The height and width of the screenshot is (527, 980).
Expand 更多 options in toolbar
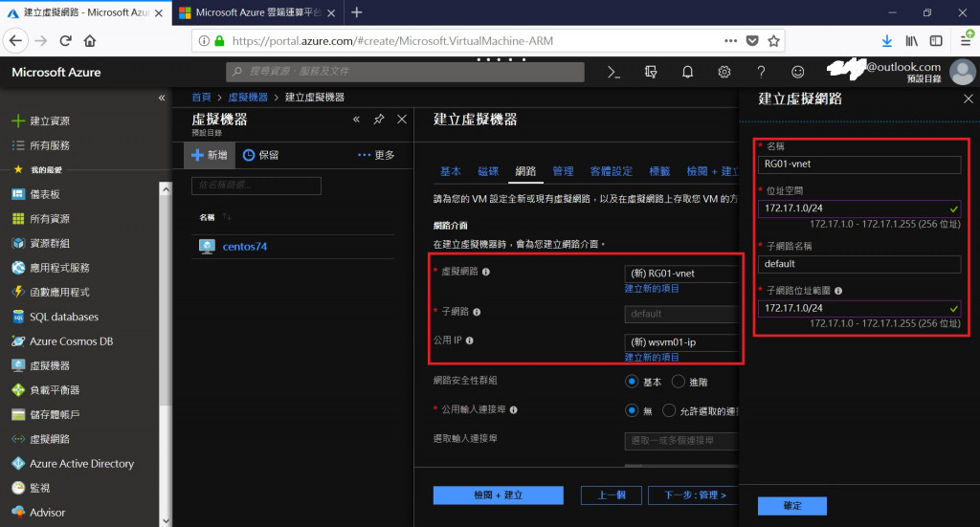pyautogui.click(x=375, y=155)
